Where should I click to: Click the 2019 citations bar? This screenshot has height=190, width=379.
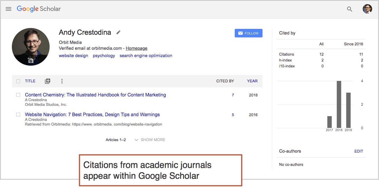pyautogui.click(x=348, y=110)
